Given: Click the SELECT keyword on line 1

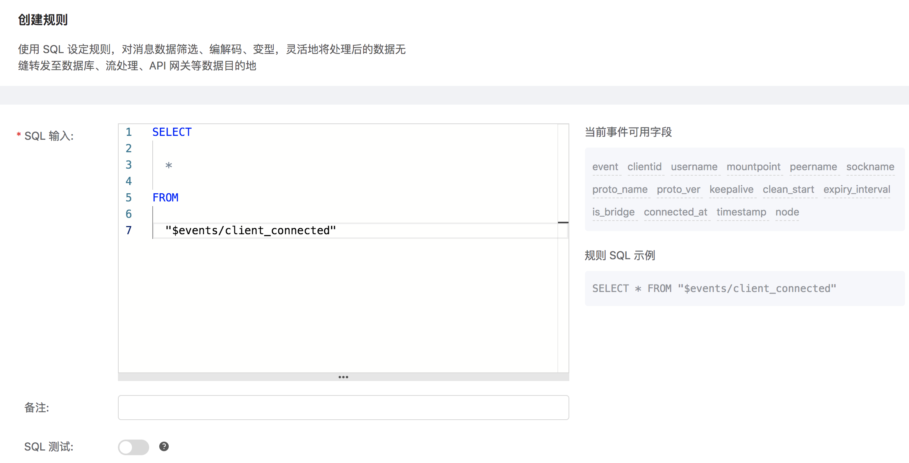Looking at the screenshot, I should tap(171, 132).
